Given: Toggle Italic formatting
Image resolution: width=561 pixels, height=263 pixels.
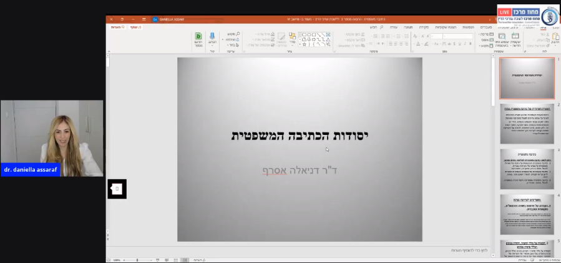Looking at the screenshot, I should pos(465,44).
